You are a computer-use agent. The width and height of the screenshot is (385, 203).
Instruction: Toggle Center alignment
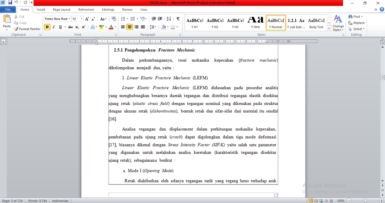(130, 27)
